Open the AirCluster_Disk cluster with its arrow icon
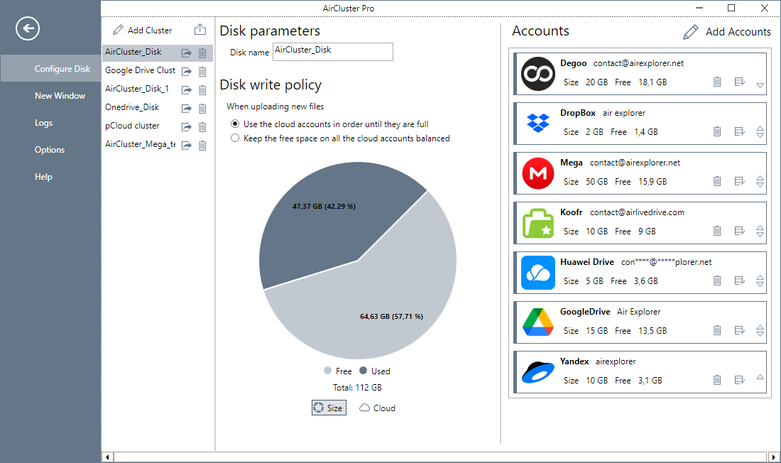 (x=186, y=52)
